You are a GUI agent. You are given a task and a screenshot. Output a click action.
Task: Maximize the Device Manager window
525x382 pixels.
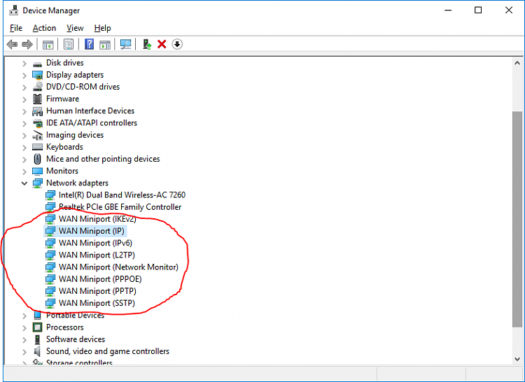coord(478,10)
